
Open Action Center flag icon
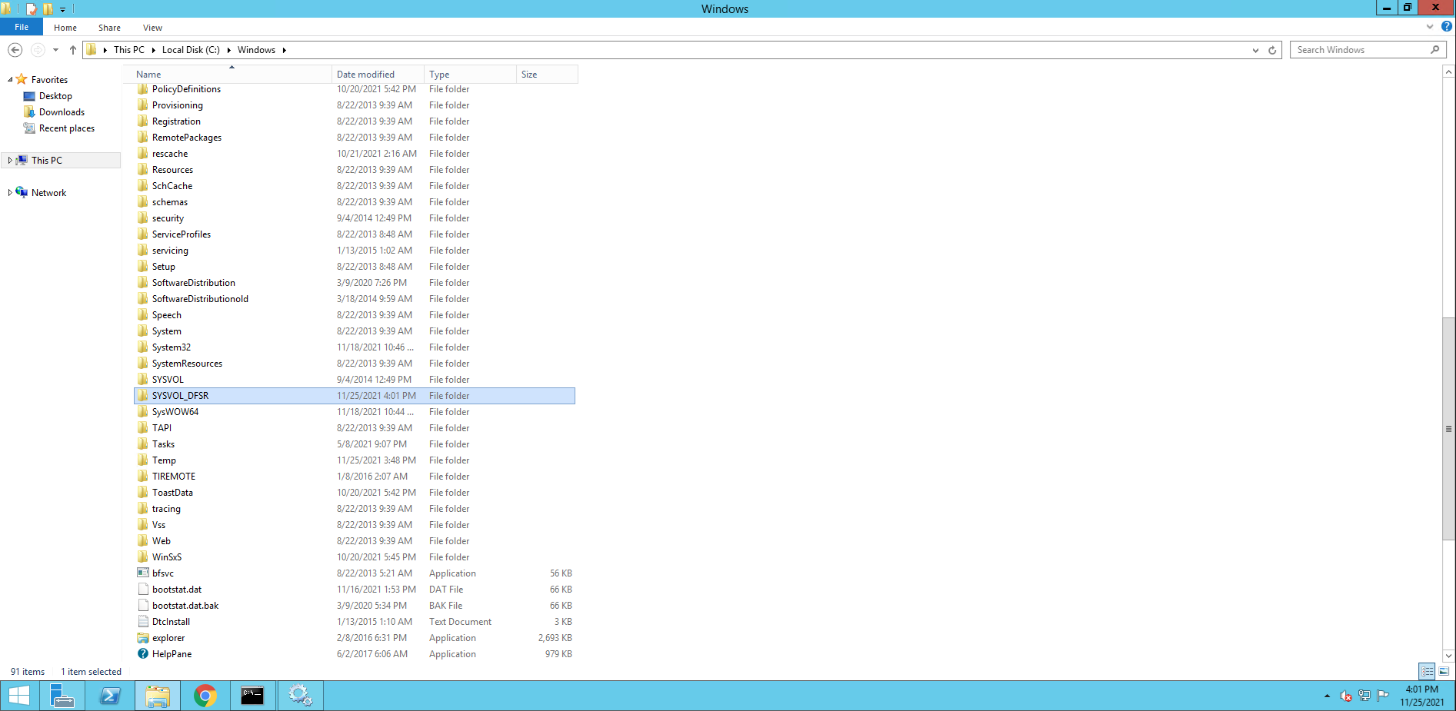point(1382,696)
